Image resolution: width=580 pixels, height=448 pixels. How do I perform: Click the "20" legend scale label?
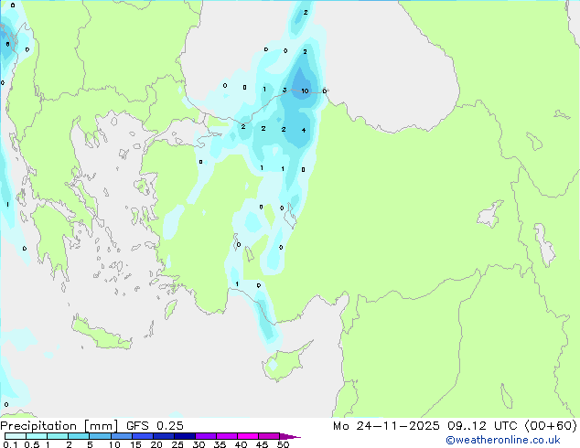click(156, 444)
